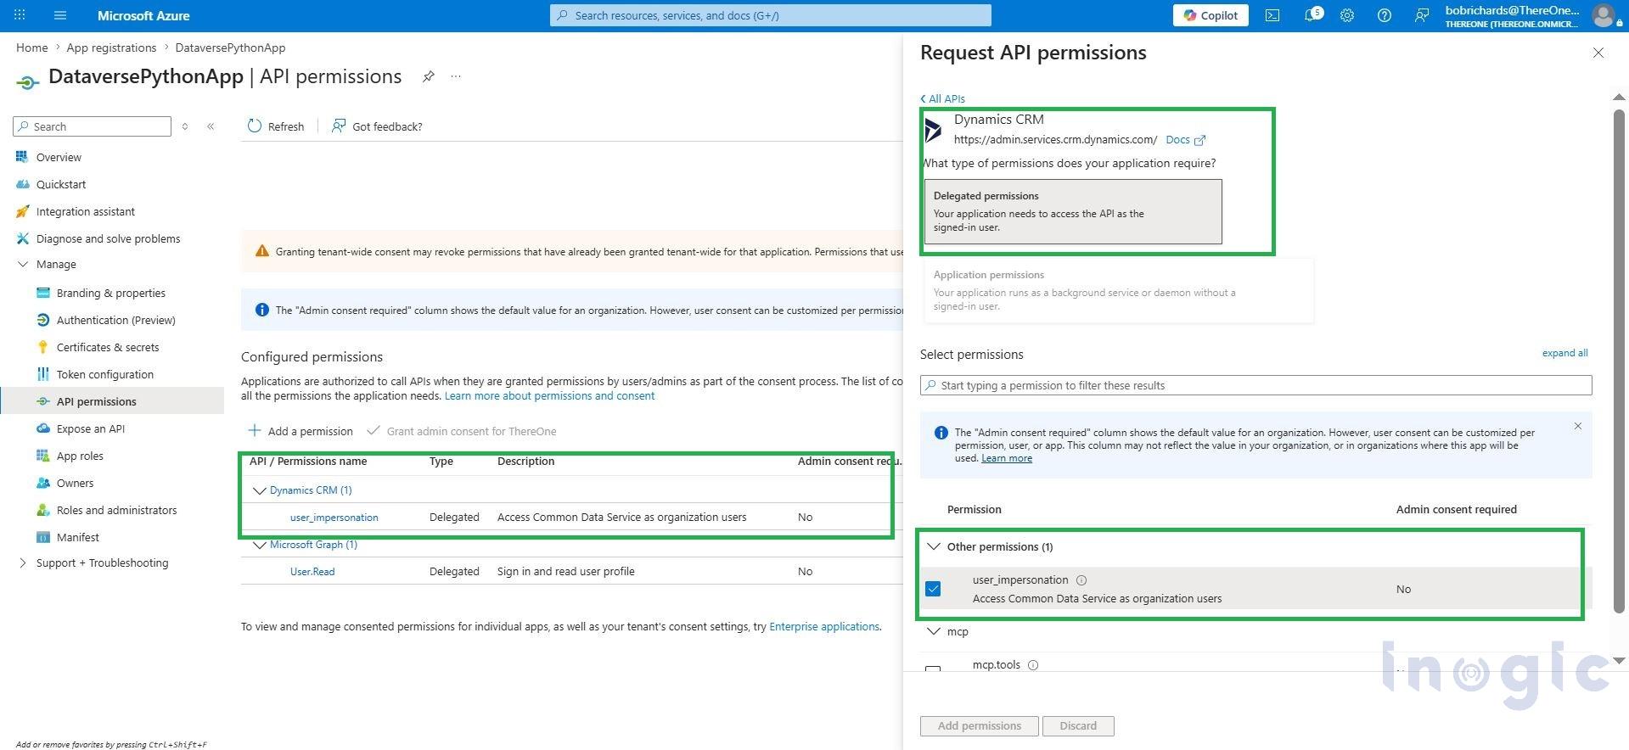Viewport: 1629px width, 750px height.
Task: Check the mcp.tools permission checkbox
Action: click(933, 669)
